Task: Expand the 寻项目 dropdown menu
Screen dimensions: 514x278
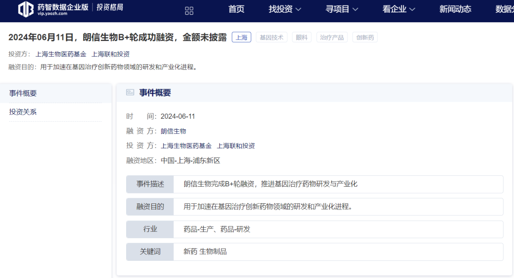Action: tap(342, 9)
